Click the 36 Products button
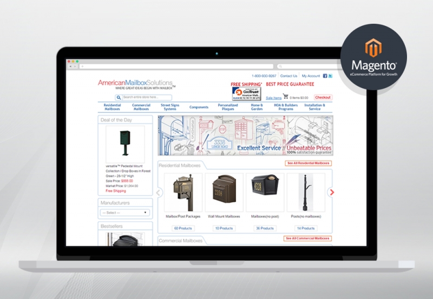Image resolution: width=433 pixels, height=299 pixels. pyautogui.click(x=265, y=228)
